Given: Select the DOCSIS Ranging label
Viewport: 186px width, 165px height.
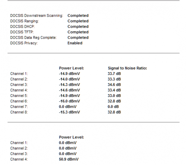Looking at the screenshot, I should pyautogui.click(x=25, y=21).
